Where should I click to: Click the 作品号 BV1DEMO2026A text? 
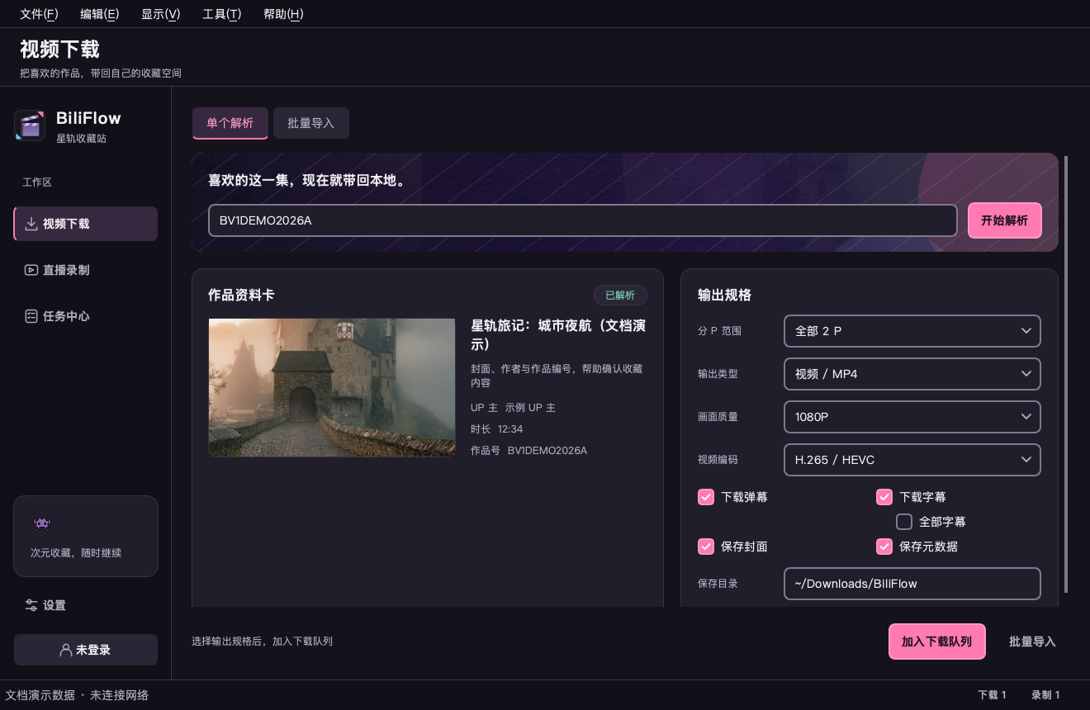click(528, 451)
